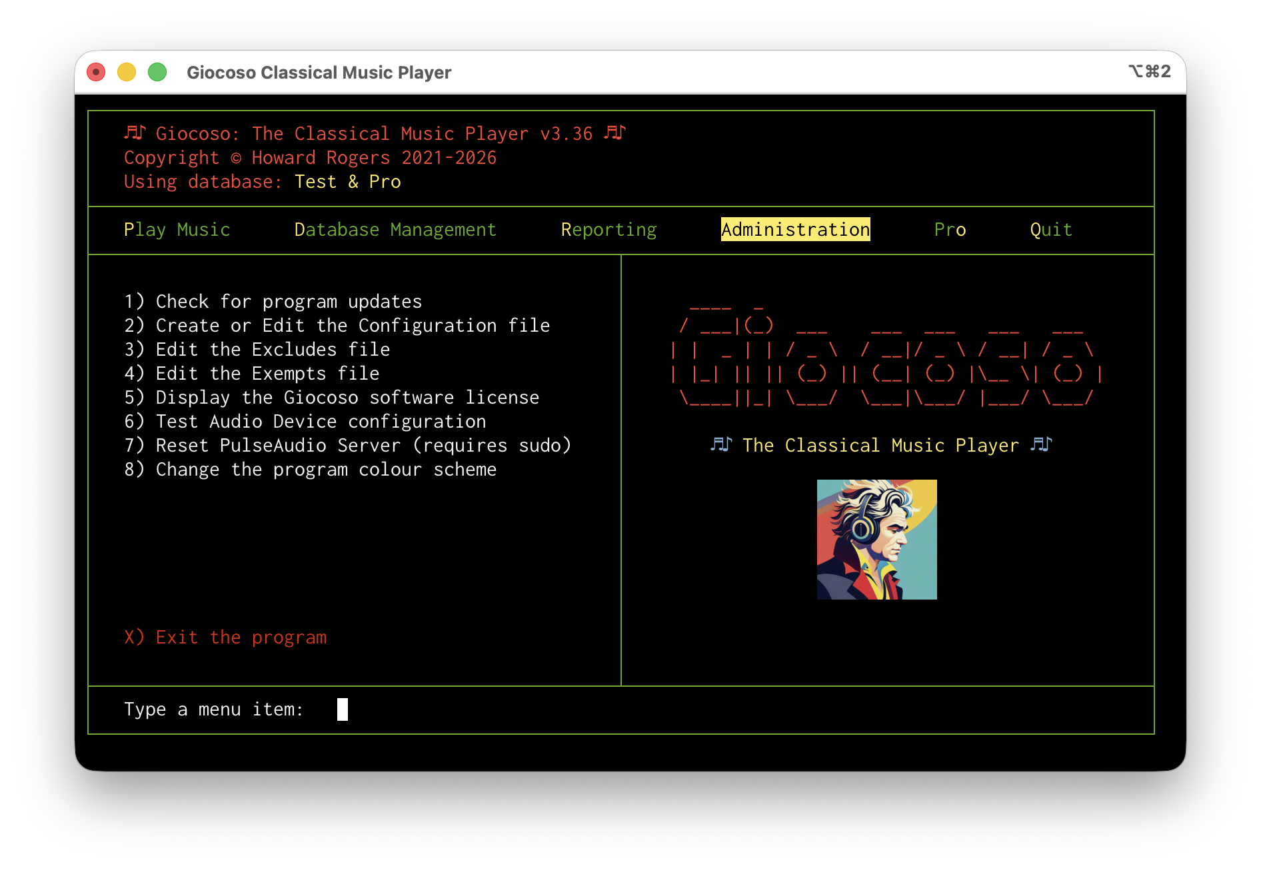The image size is (1261, 870).
Task: Select Edit the Exempts file entry
Action: pyautogui.click(x=252, y=374)
